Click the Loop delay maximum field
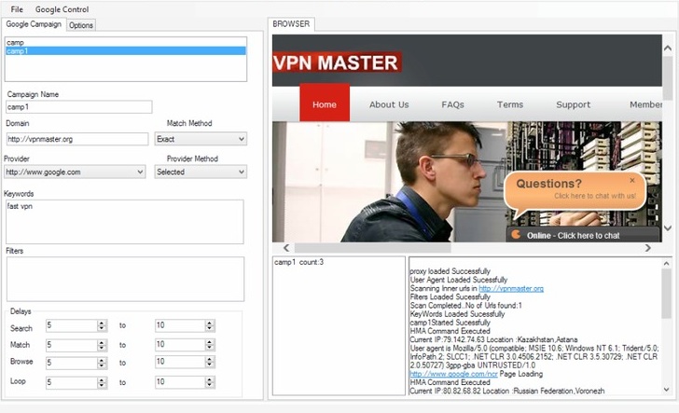Screen dimensions: 679x413 180,382
